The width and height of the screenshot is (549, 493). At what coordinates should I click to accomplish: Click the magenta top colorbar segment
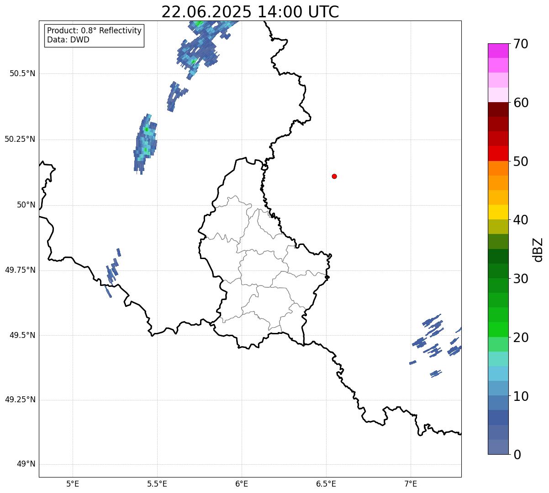(498, 51)
